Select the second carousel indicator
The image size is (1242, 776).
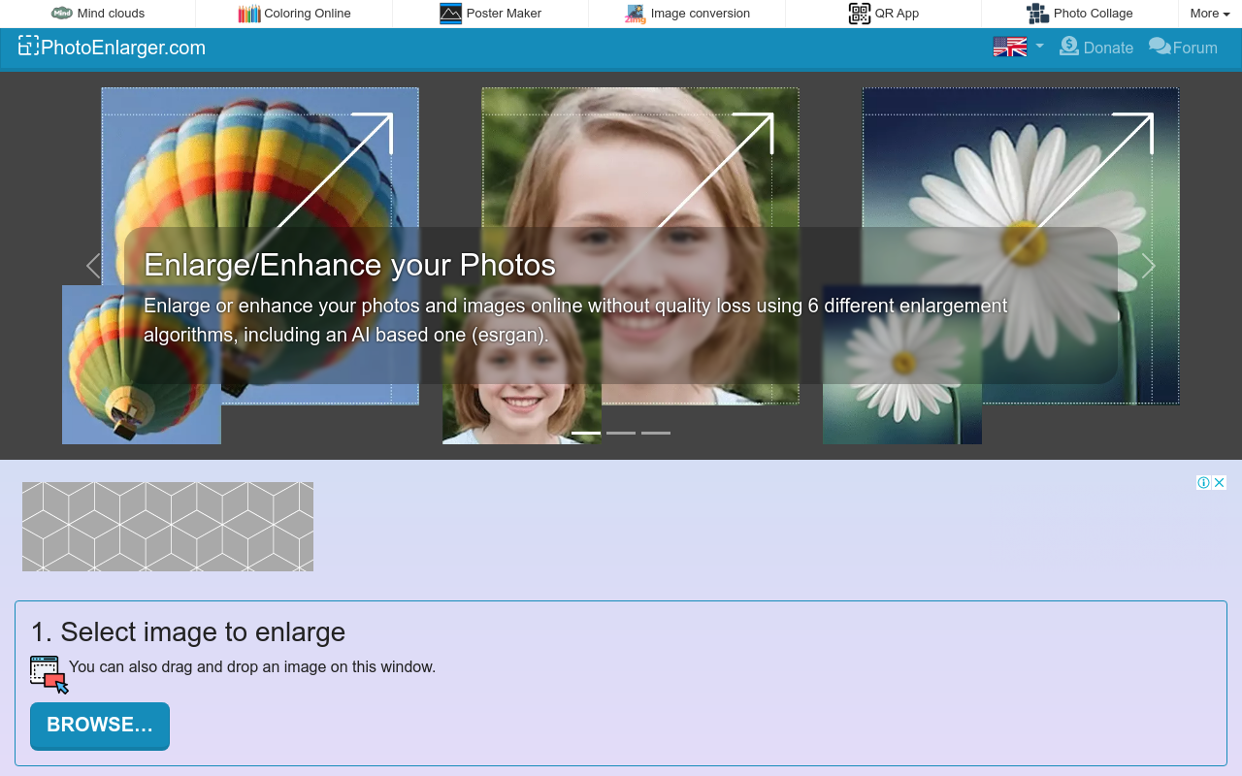click(621, 433)
